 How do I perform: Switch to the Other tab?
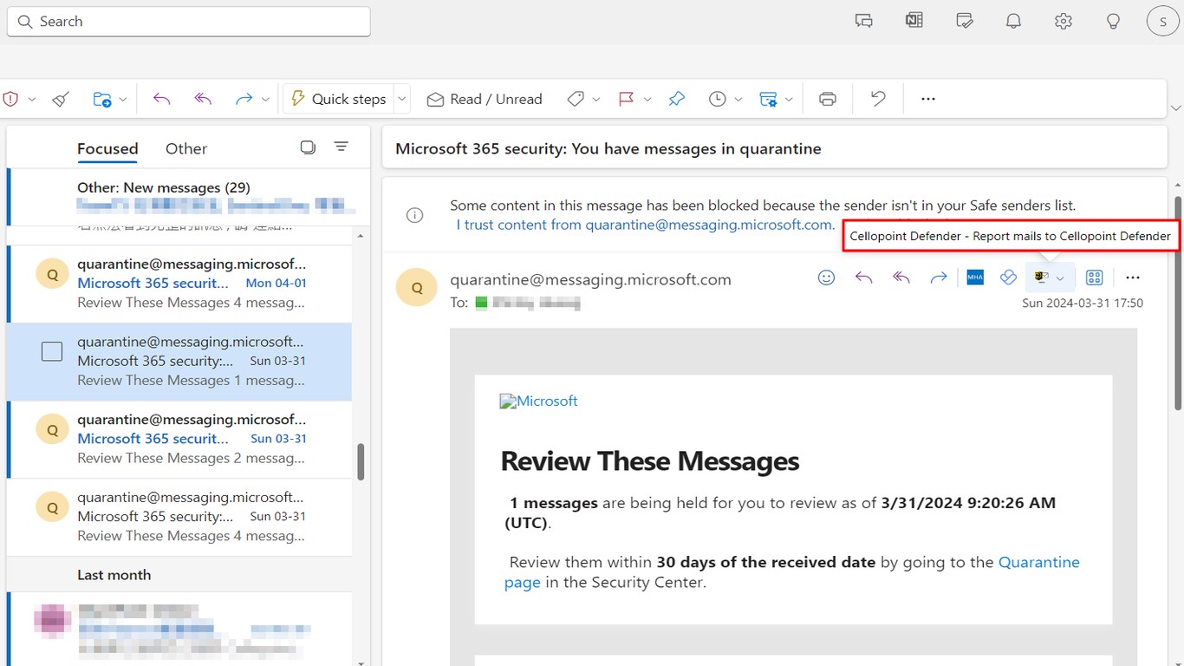click(x=186, y=148)
